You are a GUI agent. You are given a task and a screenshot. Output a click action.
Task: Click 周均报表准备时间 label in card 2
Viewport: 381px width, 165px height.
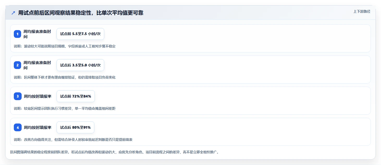(x=37, y=65)
